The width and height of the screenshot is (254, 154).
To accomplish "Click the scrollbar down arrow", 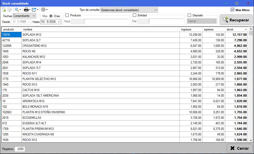I will pyautogui.click(x=251, y=140).
